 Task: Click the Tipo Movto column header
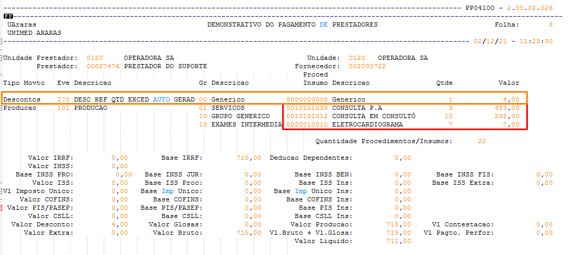click(23, 83)
